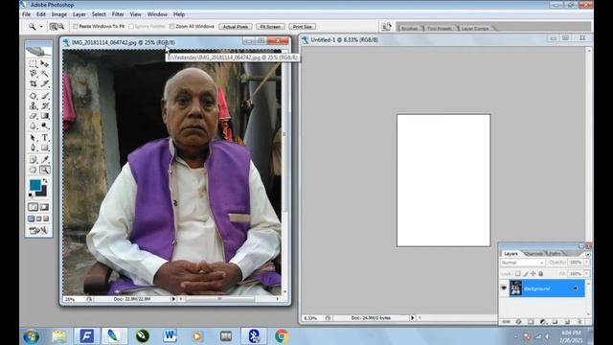Open the File menu
This screenshot has height=345, width=613.
pos(26,14)
